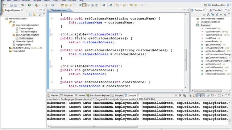Collapse the getCustomerAddress method fold marker

click(x=51, y=35)
